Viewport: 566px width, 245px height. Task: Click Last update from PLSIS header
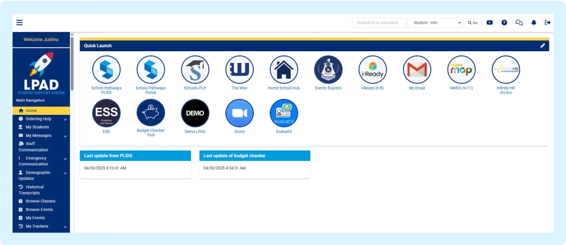point(135,156)
